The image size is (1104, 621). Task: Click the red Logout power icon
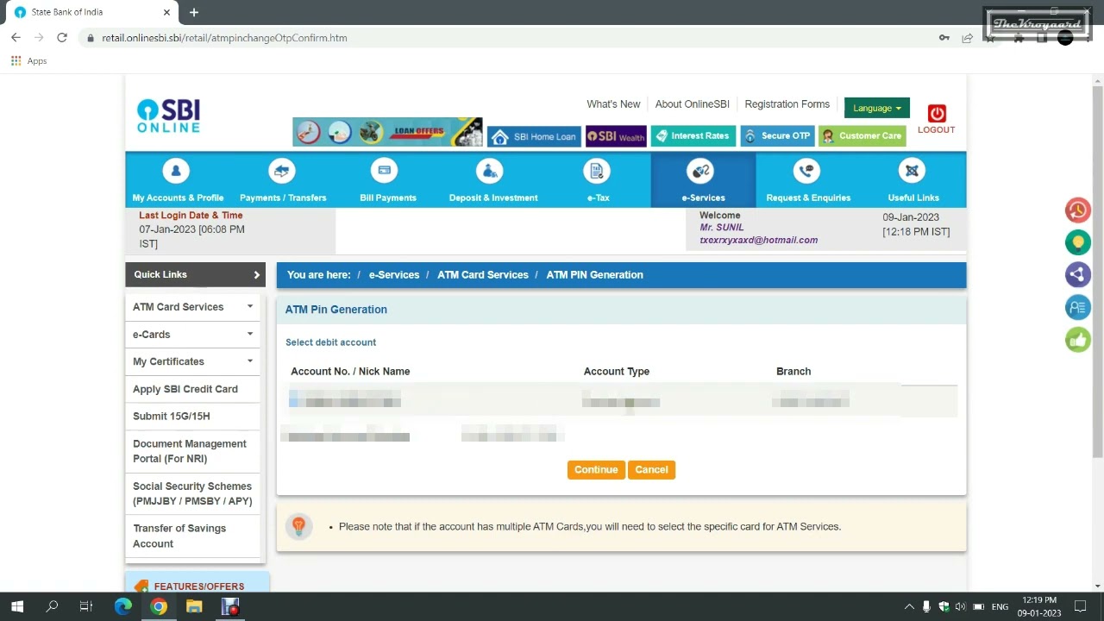[x=937, y=113]
